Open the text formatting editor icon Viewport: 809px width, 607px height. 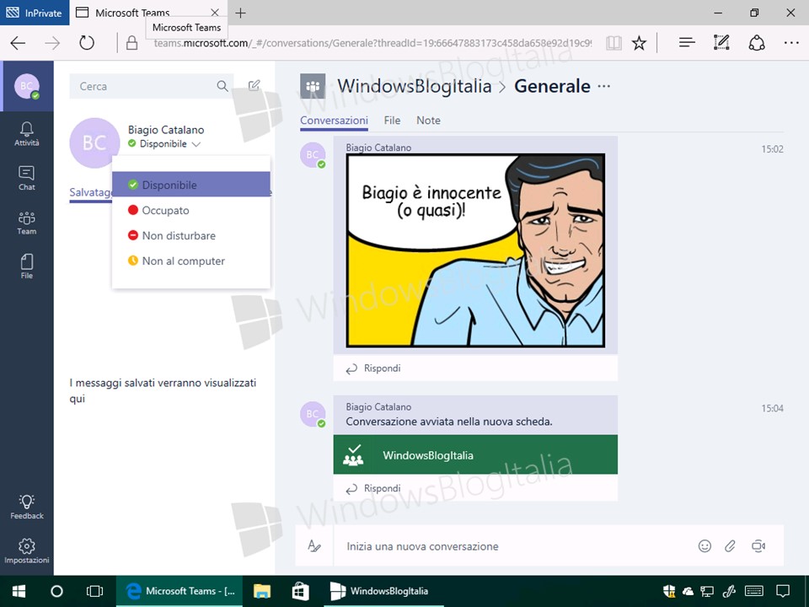point(314,545)
